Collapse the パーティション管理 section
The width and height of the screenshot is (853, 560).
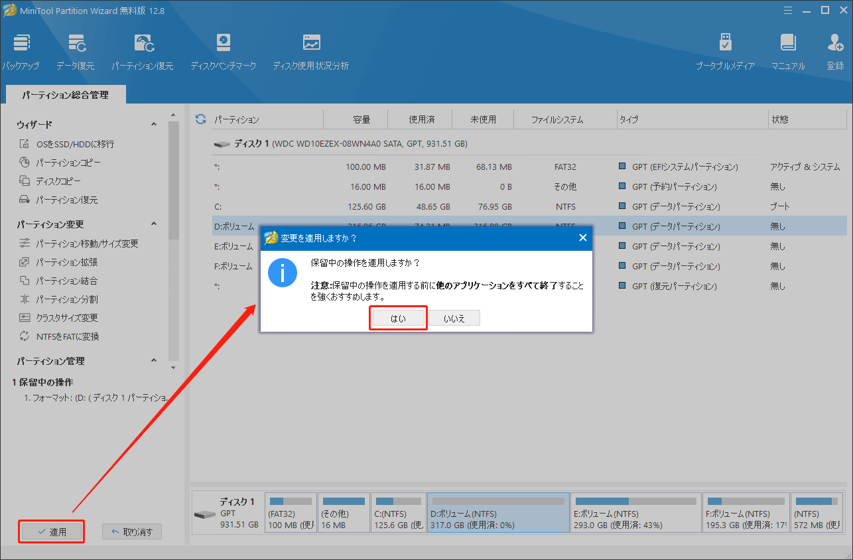coord(154,361)
